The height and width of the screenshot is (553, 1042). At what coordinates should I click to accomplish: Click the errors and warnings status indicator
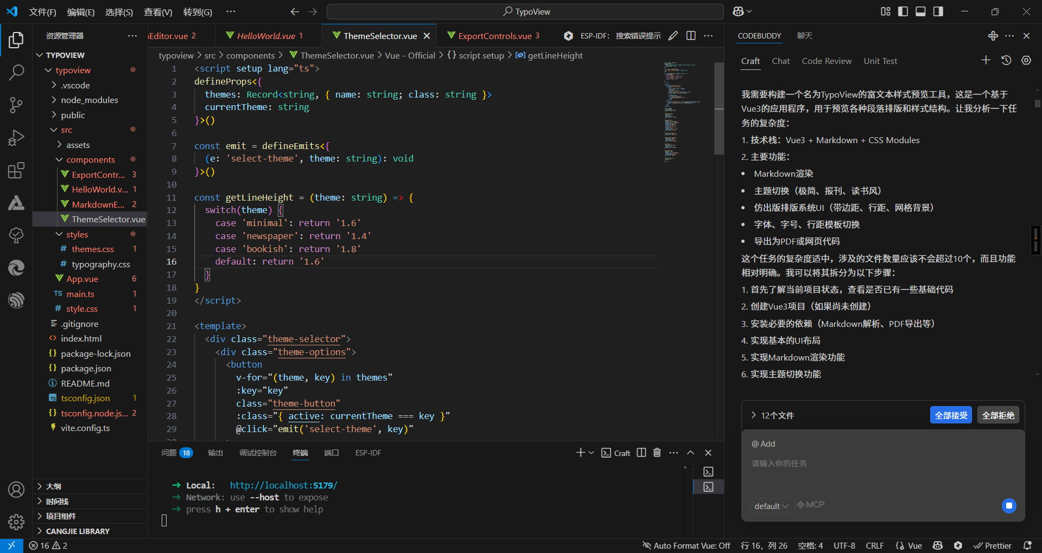tap(48, 545)
